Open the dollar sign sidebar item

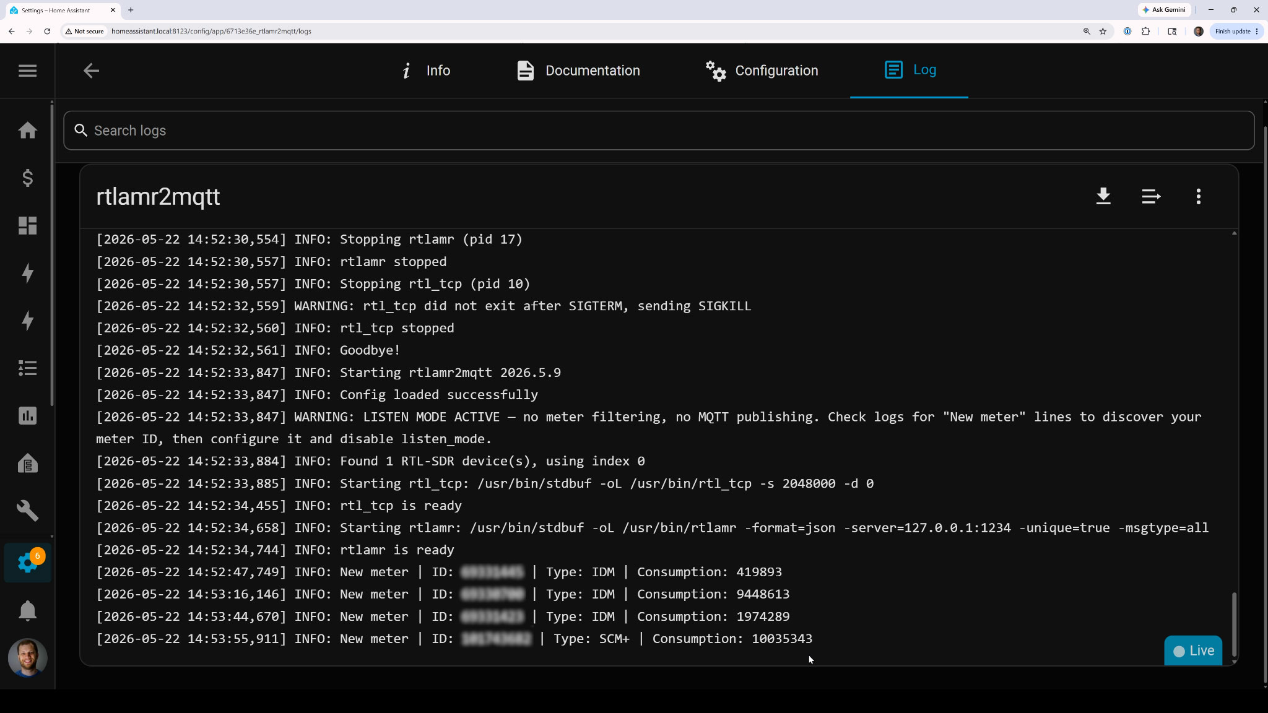click(27, 178)
